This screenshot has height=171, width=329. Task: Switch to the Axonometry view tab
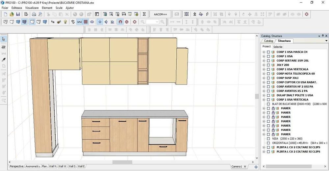click(33, 166)
